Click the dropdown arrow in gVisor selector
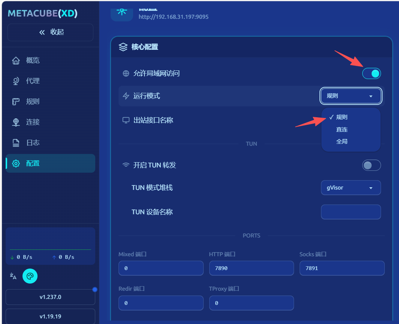 click(371, 188)
